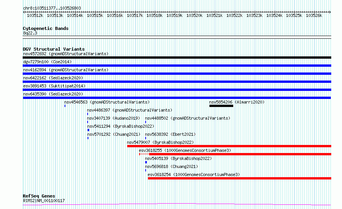Open nsv6435390 (Sedlazeck2020) label
342x209 pixels.
(x=53, y=94)
